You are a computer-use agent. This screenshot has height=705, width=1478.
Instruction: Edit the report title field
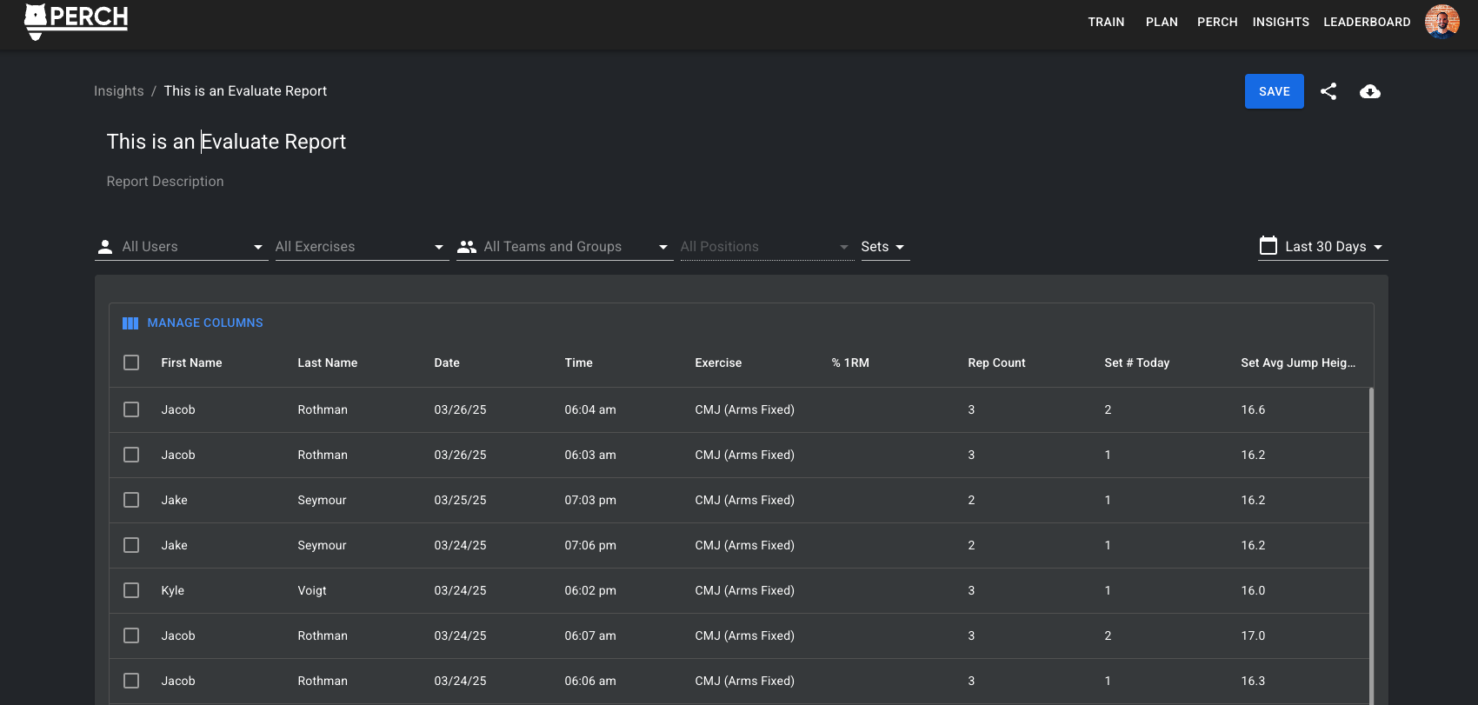tap(226, 142)
